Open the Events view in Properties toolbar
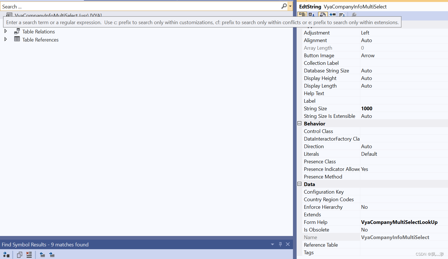 (332, 14)
